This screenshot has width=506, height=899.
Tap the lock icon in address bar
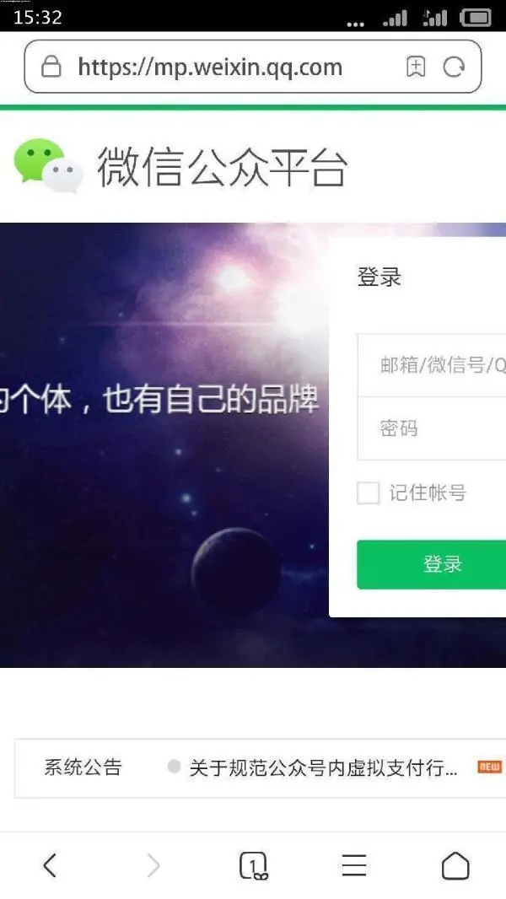[x=51, y=67]
